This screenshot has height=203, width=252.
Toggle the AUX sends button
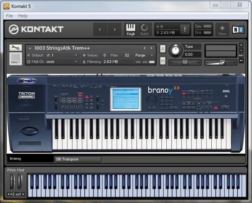241,55
